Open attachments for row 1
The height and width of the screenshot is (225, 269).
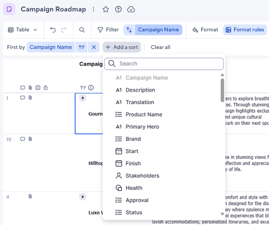(x=30, y=97)
